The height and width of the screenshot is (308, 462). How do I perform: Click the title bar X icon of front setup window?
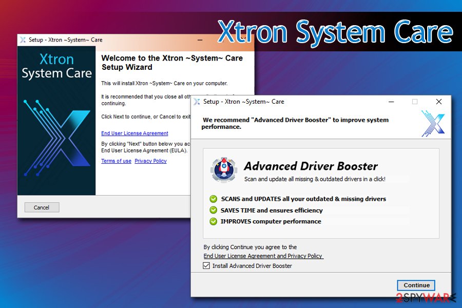tap(197, 102)
